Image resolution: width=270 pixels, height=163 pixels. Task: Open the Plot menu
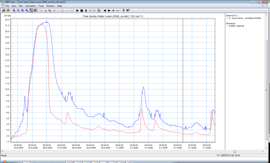[x=21, y=6]
